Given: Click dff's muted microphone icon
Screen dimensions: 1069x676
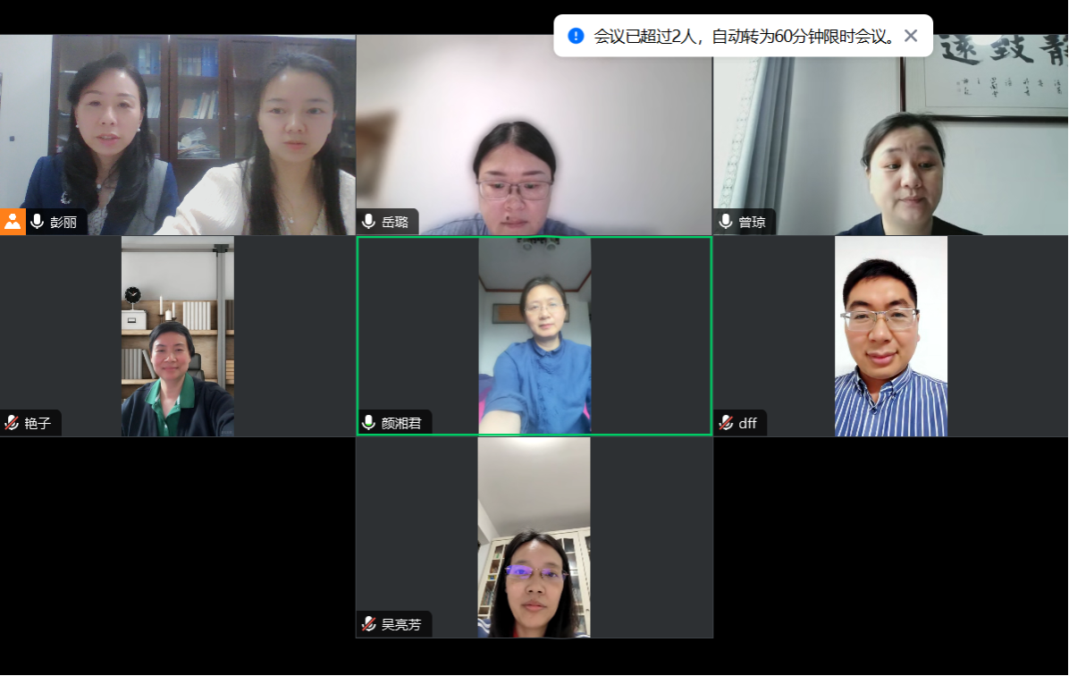Looking at the screenshot, I should point(726,423).
